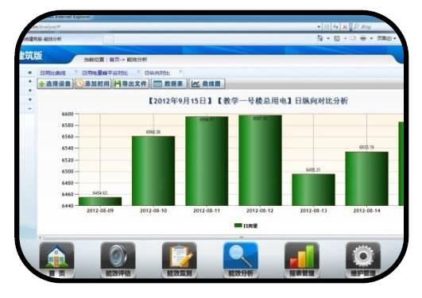Click the IE home icon in command bar
This screenshot has width=422, height=298.
point(320,38)
